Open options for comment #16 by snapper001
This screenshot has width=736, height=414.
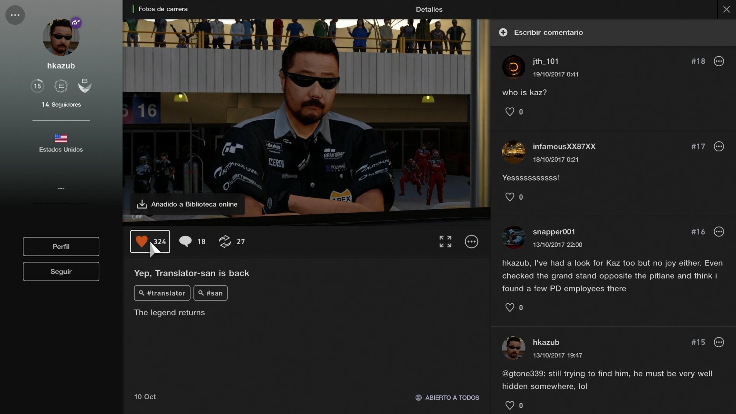click(719, 232)
